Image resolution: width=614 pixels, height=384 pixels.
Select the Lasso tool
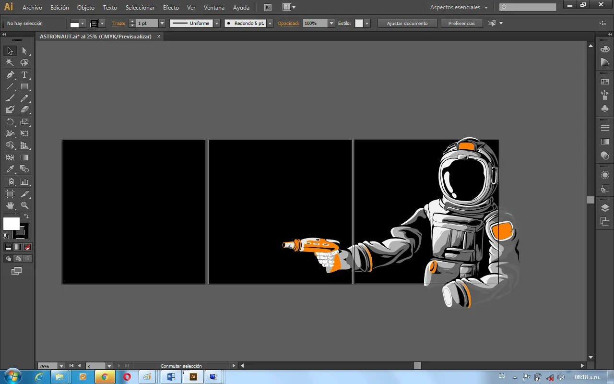24,62
